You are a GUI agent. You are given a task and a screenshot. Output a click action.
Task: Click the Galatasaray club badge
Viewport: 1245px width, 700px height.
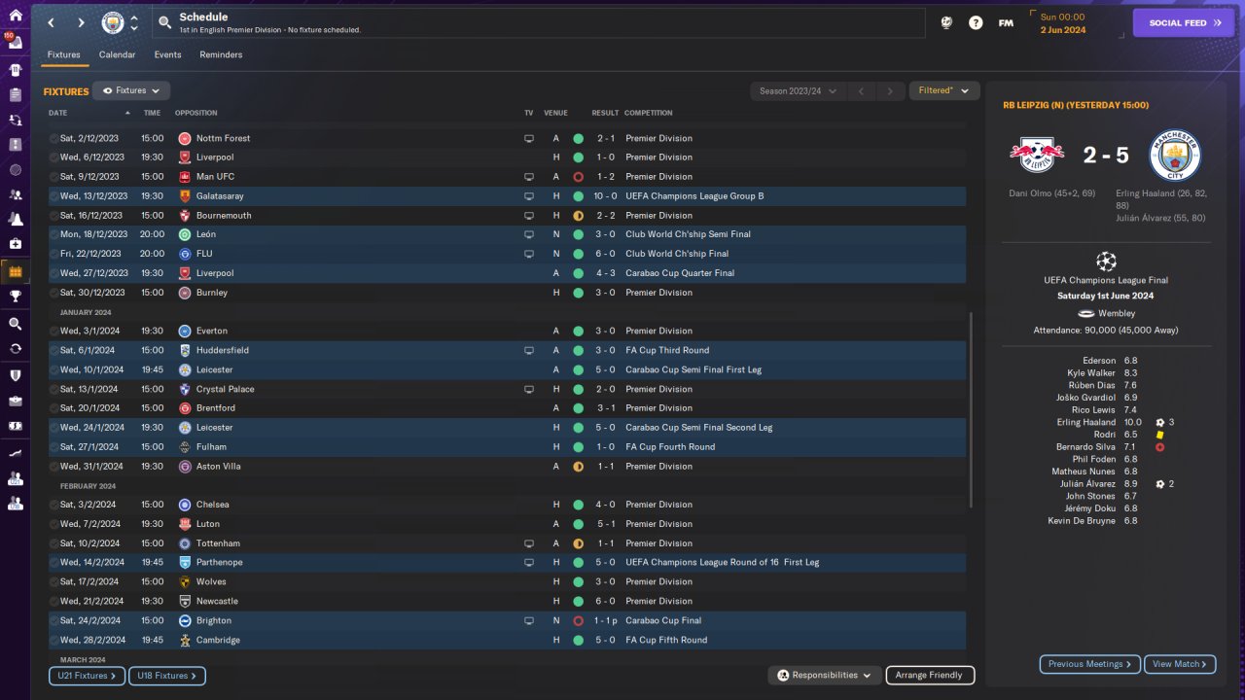point(185,196)
